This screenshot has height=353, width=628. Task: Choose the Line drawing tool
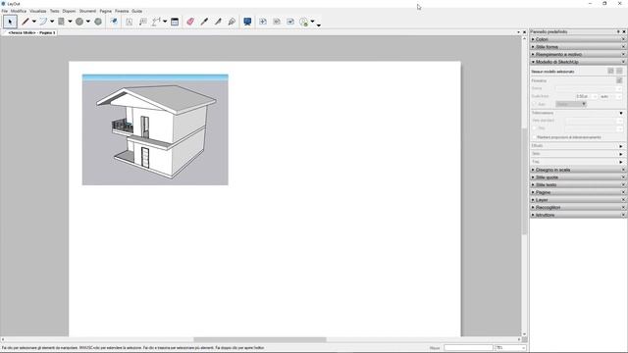point(26,22)
